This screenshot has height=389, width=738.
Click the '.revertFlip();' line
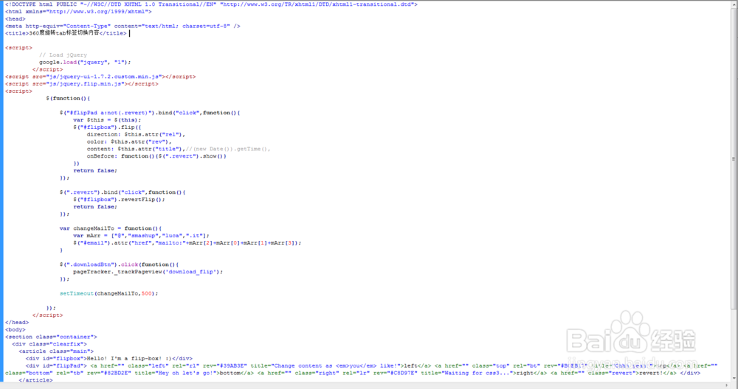pos(119,199)
